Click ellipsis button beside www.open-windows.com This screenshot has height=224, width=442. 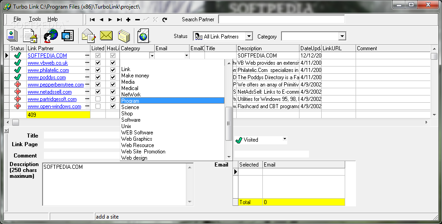click(87, 106)
